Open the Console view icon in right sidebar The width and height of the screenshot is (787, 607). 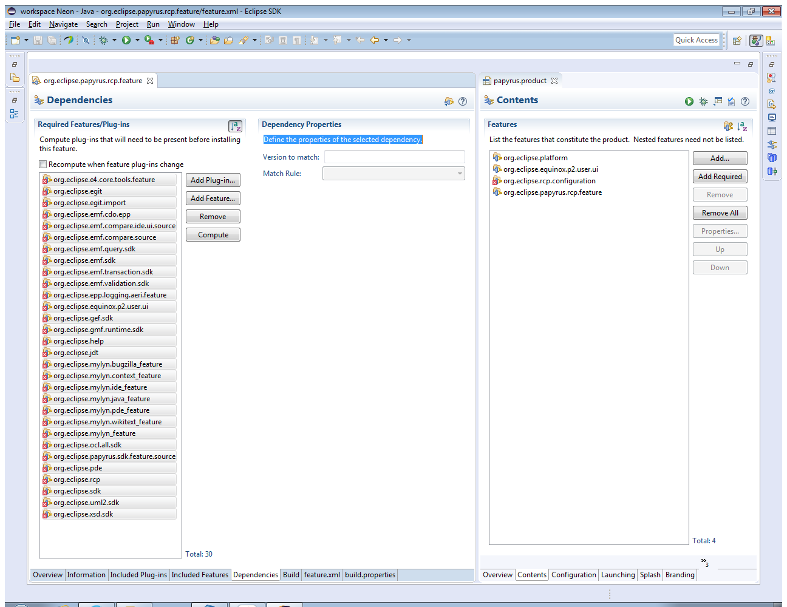pyautogui.click(x=772, y=118)
